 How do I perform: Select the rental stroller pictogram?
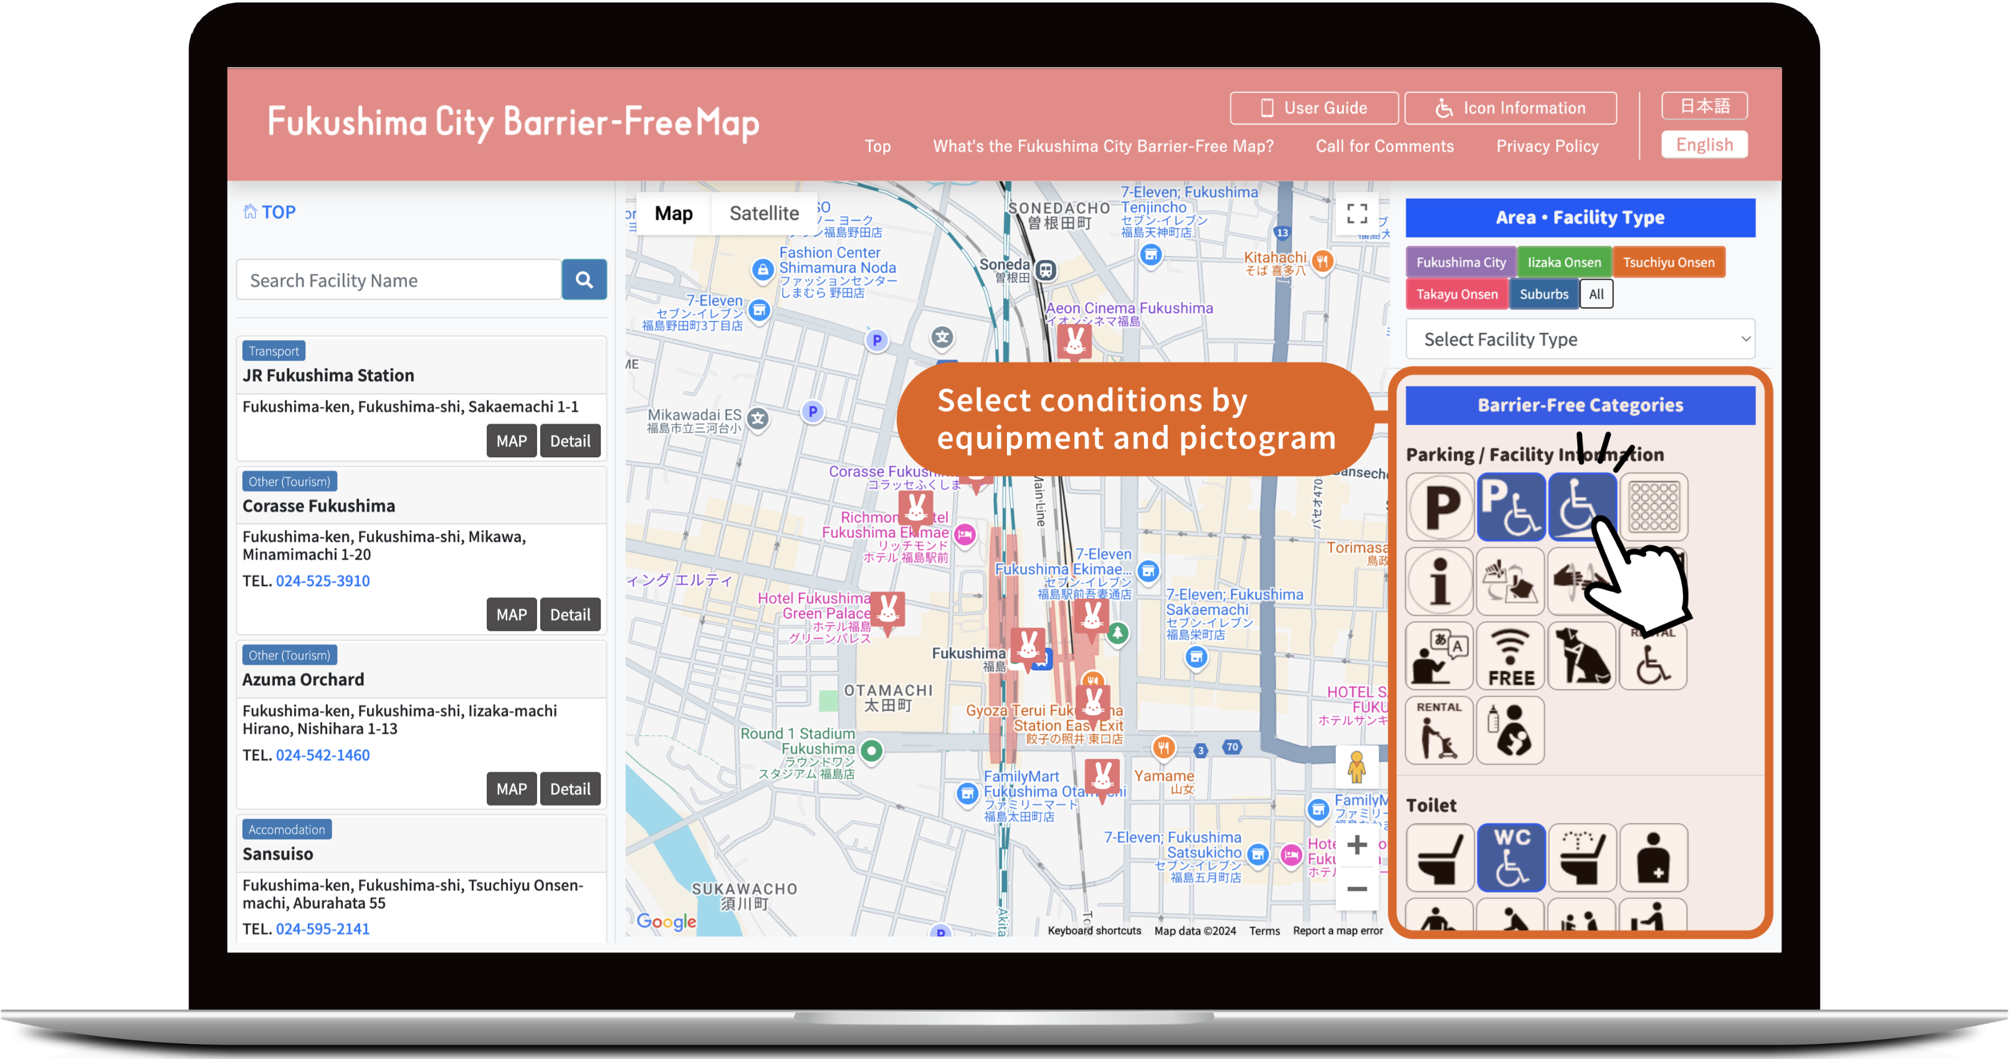pos(1439,731)
